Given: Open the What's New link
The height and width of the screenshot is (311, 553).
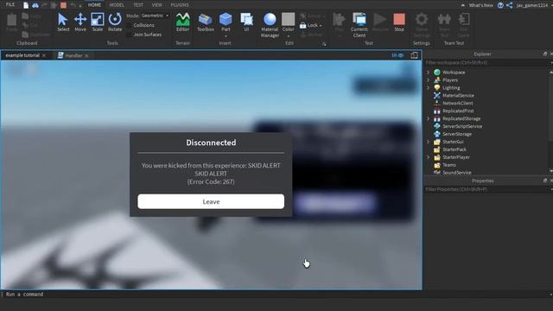Looking at the screenshot, I should tap(481, 5).
